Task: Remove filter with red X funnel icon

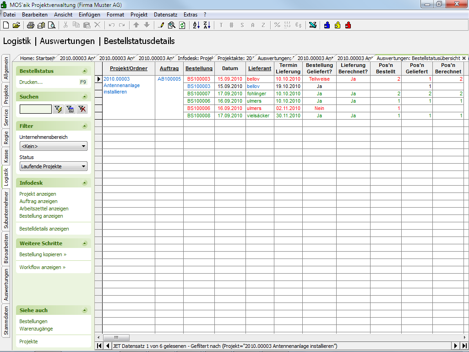Action: 82,109
